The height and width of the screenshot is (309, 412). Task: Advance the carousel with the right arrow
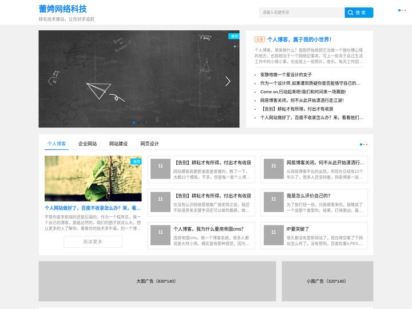coord(228,81)
